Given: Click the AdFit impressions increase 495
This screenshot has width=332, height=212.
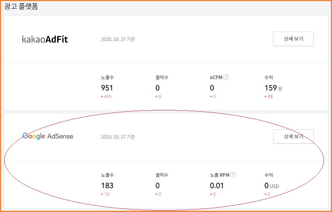Looking at the screenshot, I should [x=106, y=97].
